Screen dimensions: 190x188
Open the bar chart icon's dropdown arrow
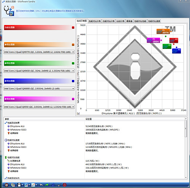click(x=29, y=185)
